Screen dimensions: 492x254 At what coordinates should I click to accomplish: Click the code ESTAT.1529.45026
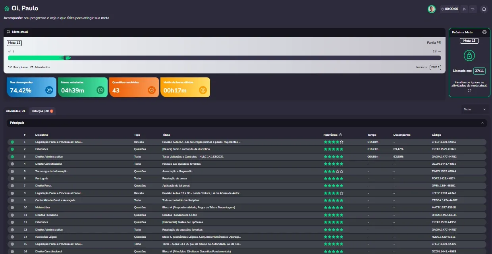pos(444,149)
